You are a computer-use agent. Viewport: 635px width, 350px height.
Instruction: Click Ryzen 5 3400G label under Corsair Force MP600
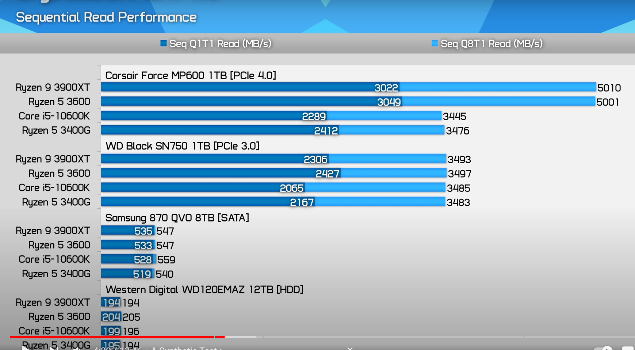tap(56, 130)
